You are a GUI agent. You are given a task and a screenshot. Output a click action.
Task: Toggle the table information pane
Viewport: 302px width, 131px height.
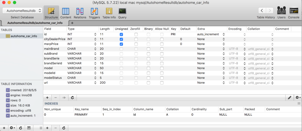(x=29, y=128)
